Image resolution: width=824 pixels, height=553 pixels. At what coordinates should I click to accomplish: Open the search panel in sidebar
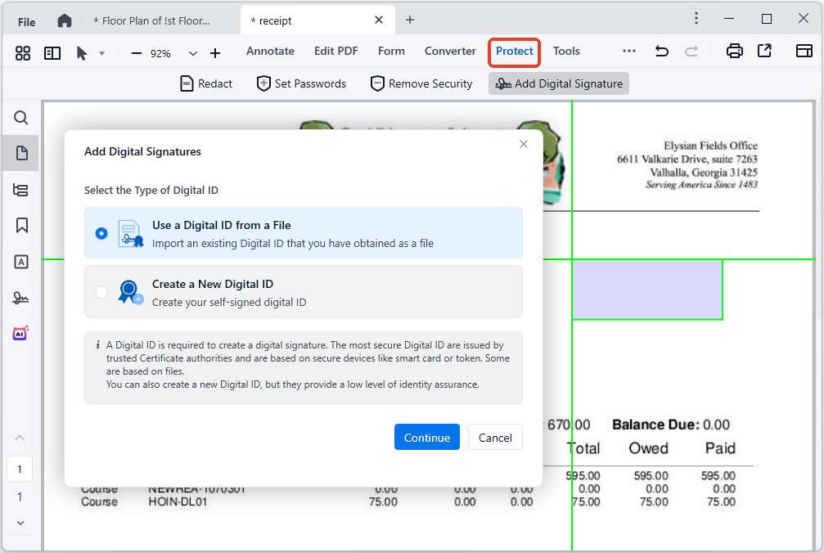pos(21,118)
